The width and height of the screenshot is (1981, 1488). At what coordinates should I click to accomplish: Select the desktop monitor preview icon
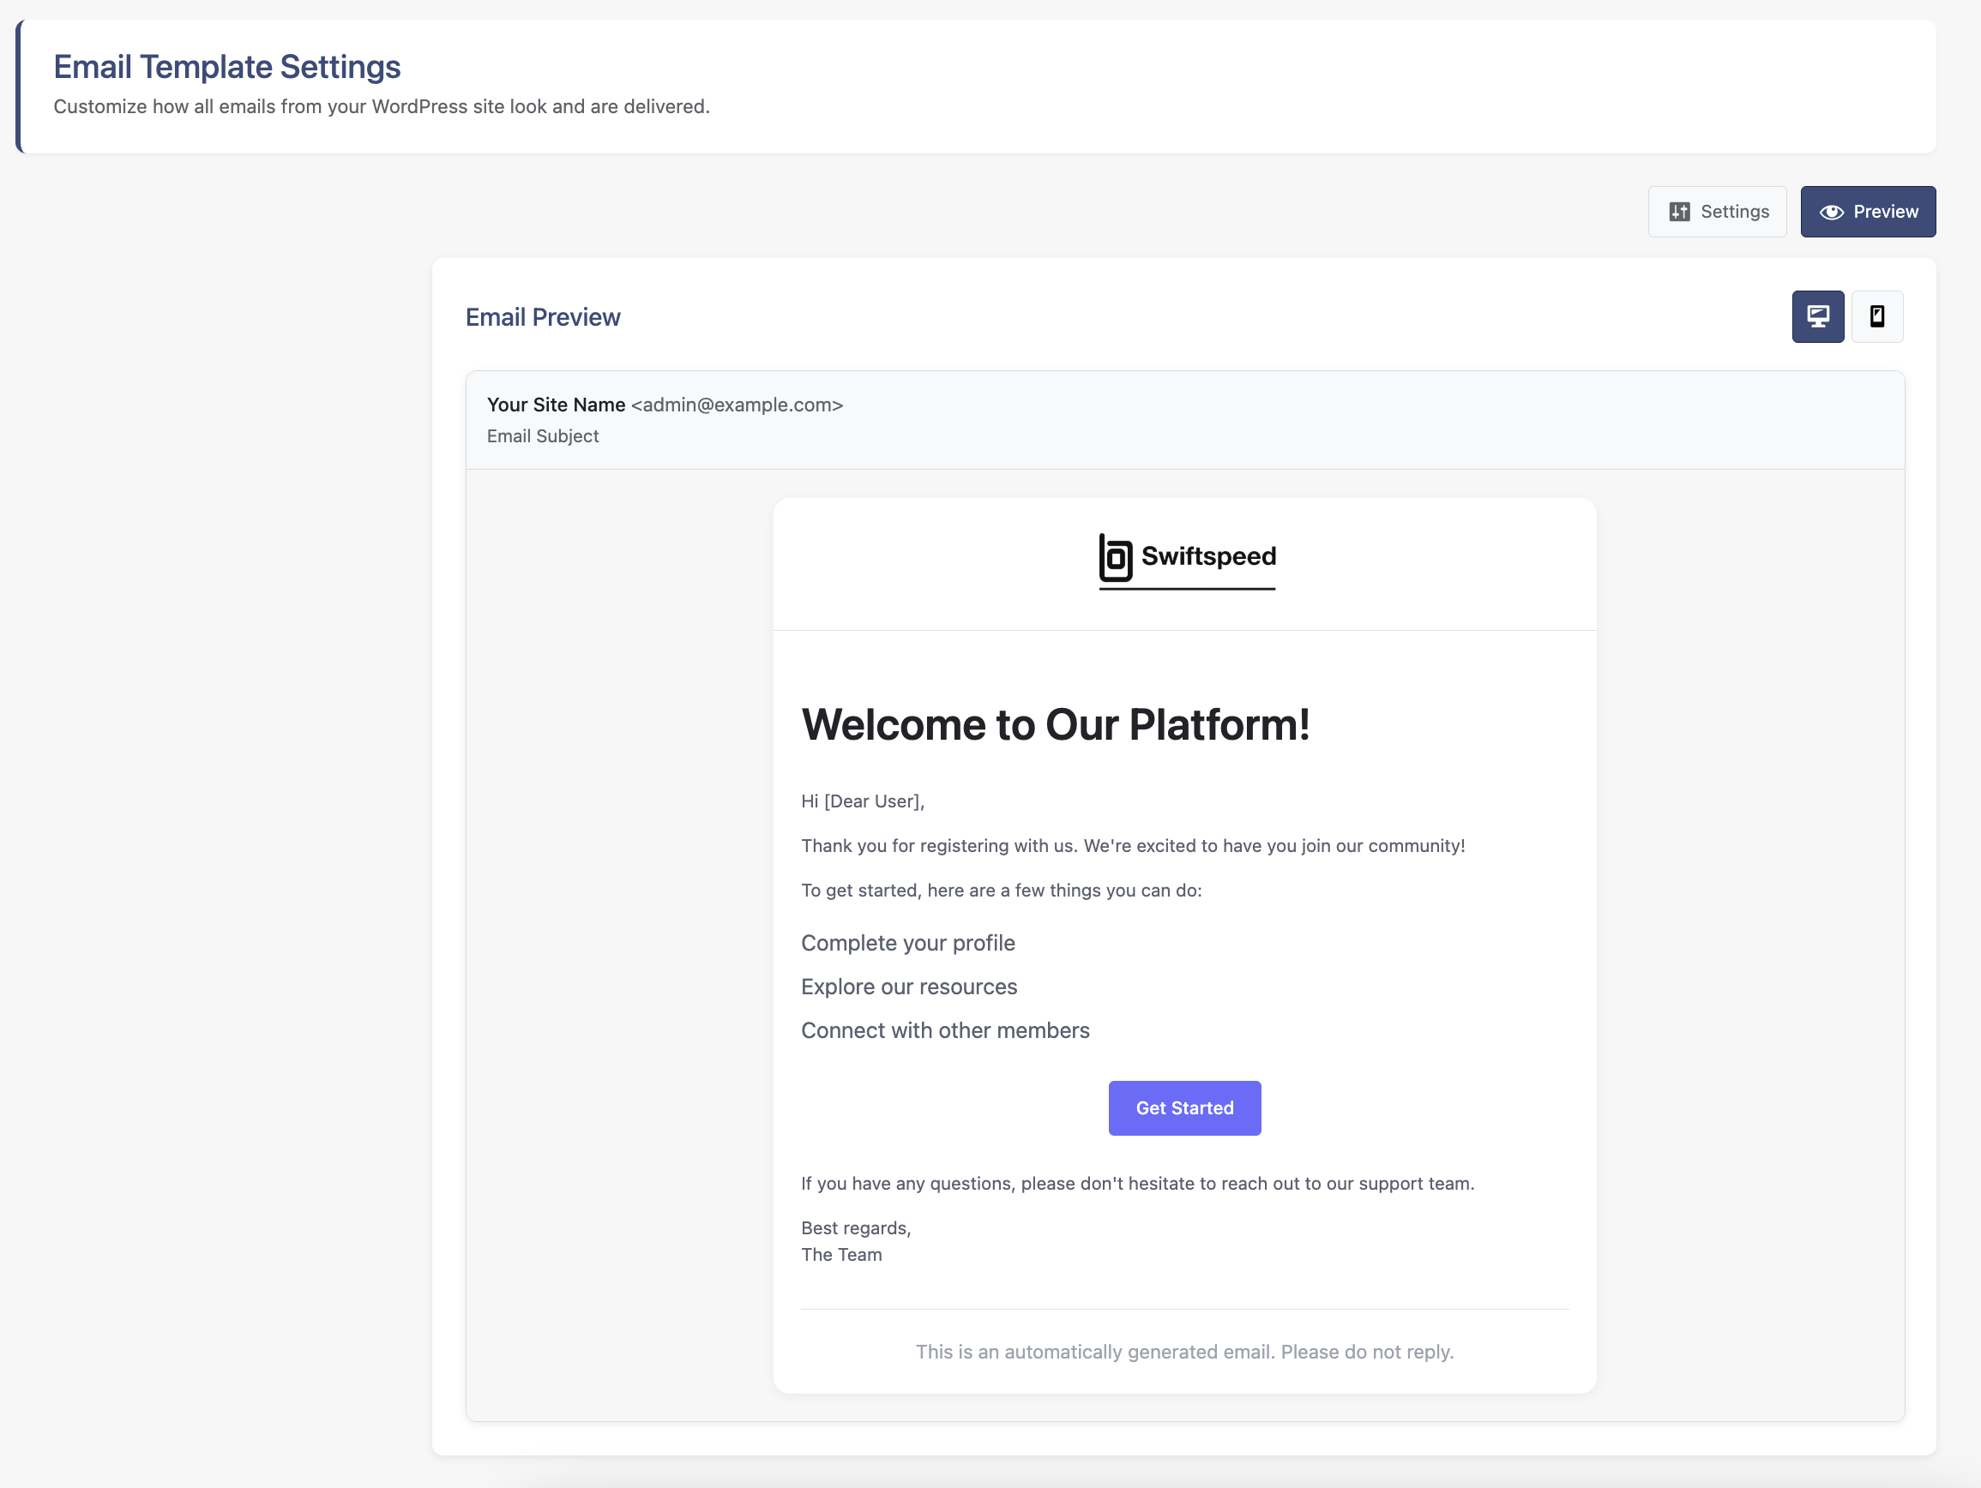(1817, 316)
